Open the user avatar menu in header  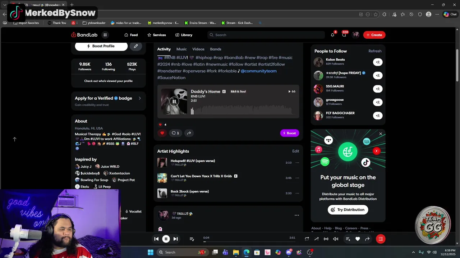tap(356, 35)
